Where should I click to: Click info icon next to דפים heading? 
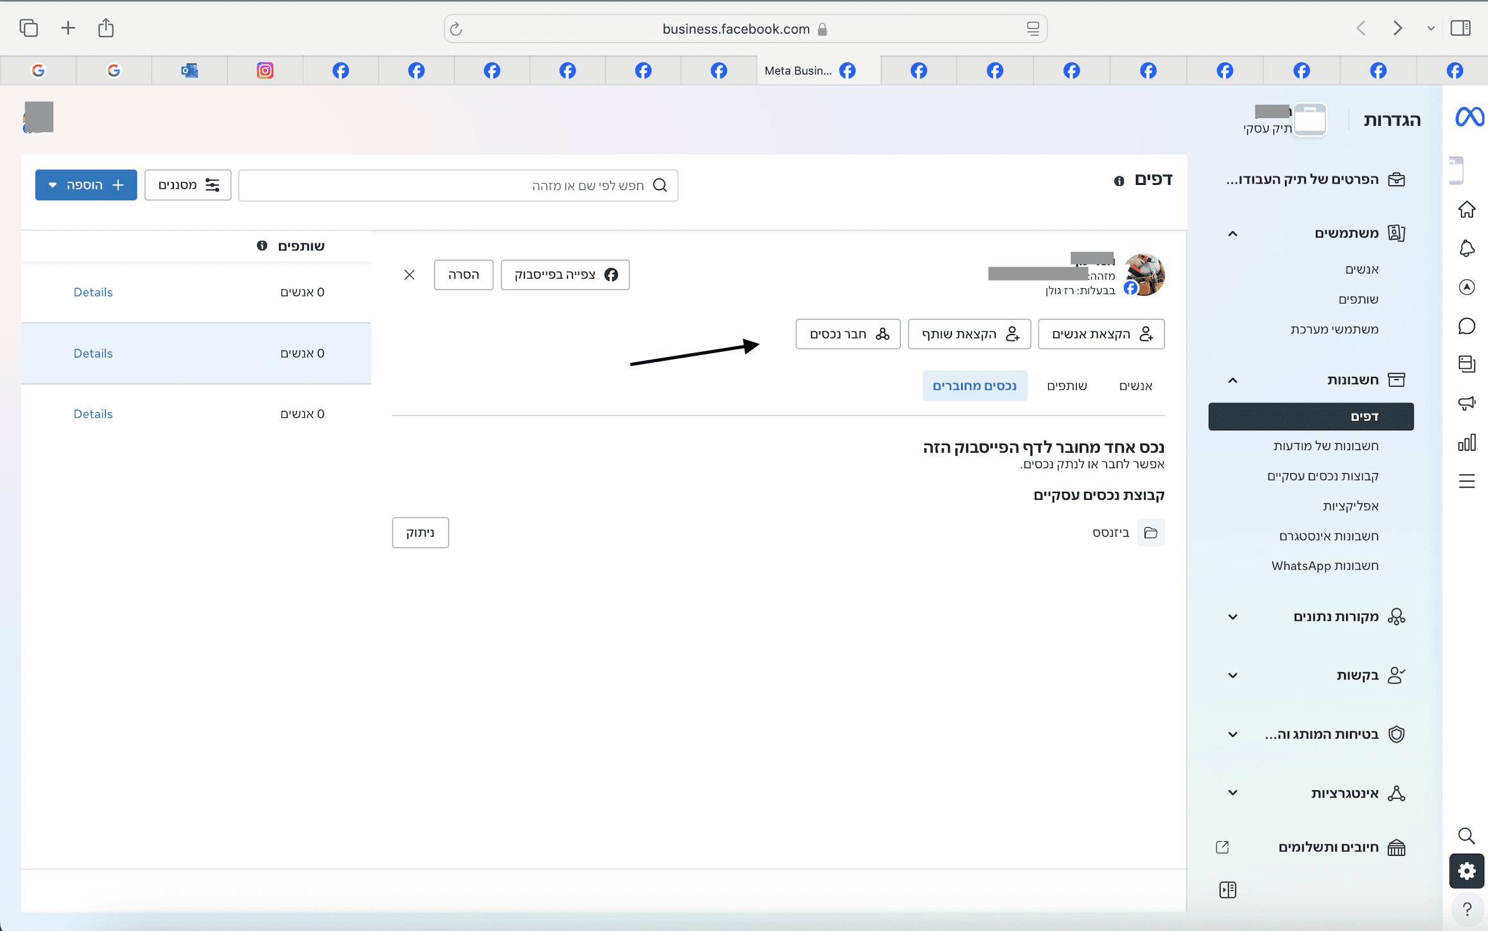pyautogui.click(x=1119, y=181)
